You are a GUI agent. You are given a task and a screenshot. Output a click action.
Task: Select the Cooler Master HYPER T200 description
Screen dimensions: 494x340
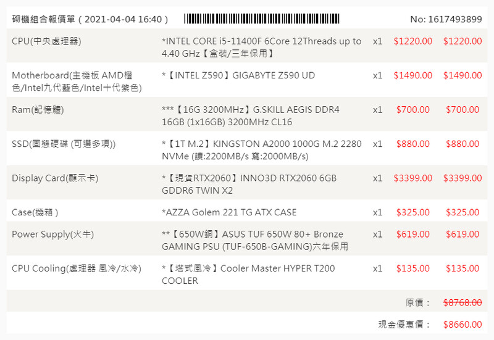(x=248, y=275)
